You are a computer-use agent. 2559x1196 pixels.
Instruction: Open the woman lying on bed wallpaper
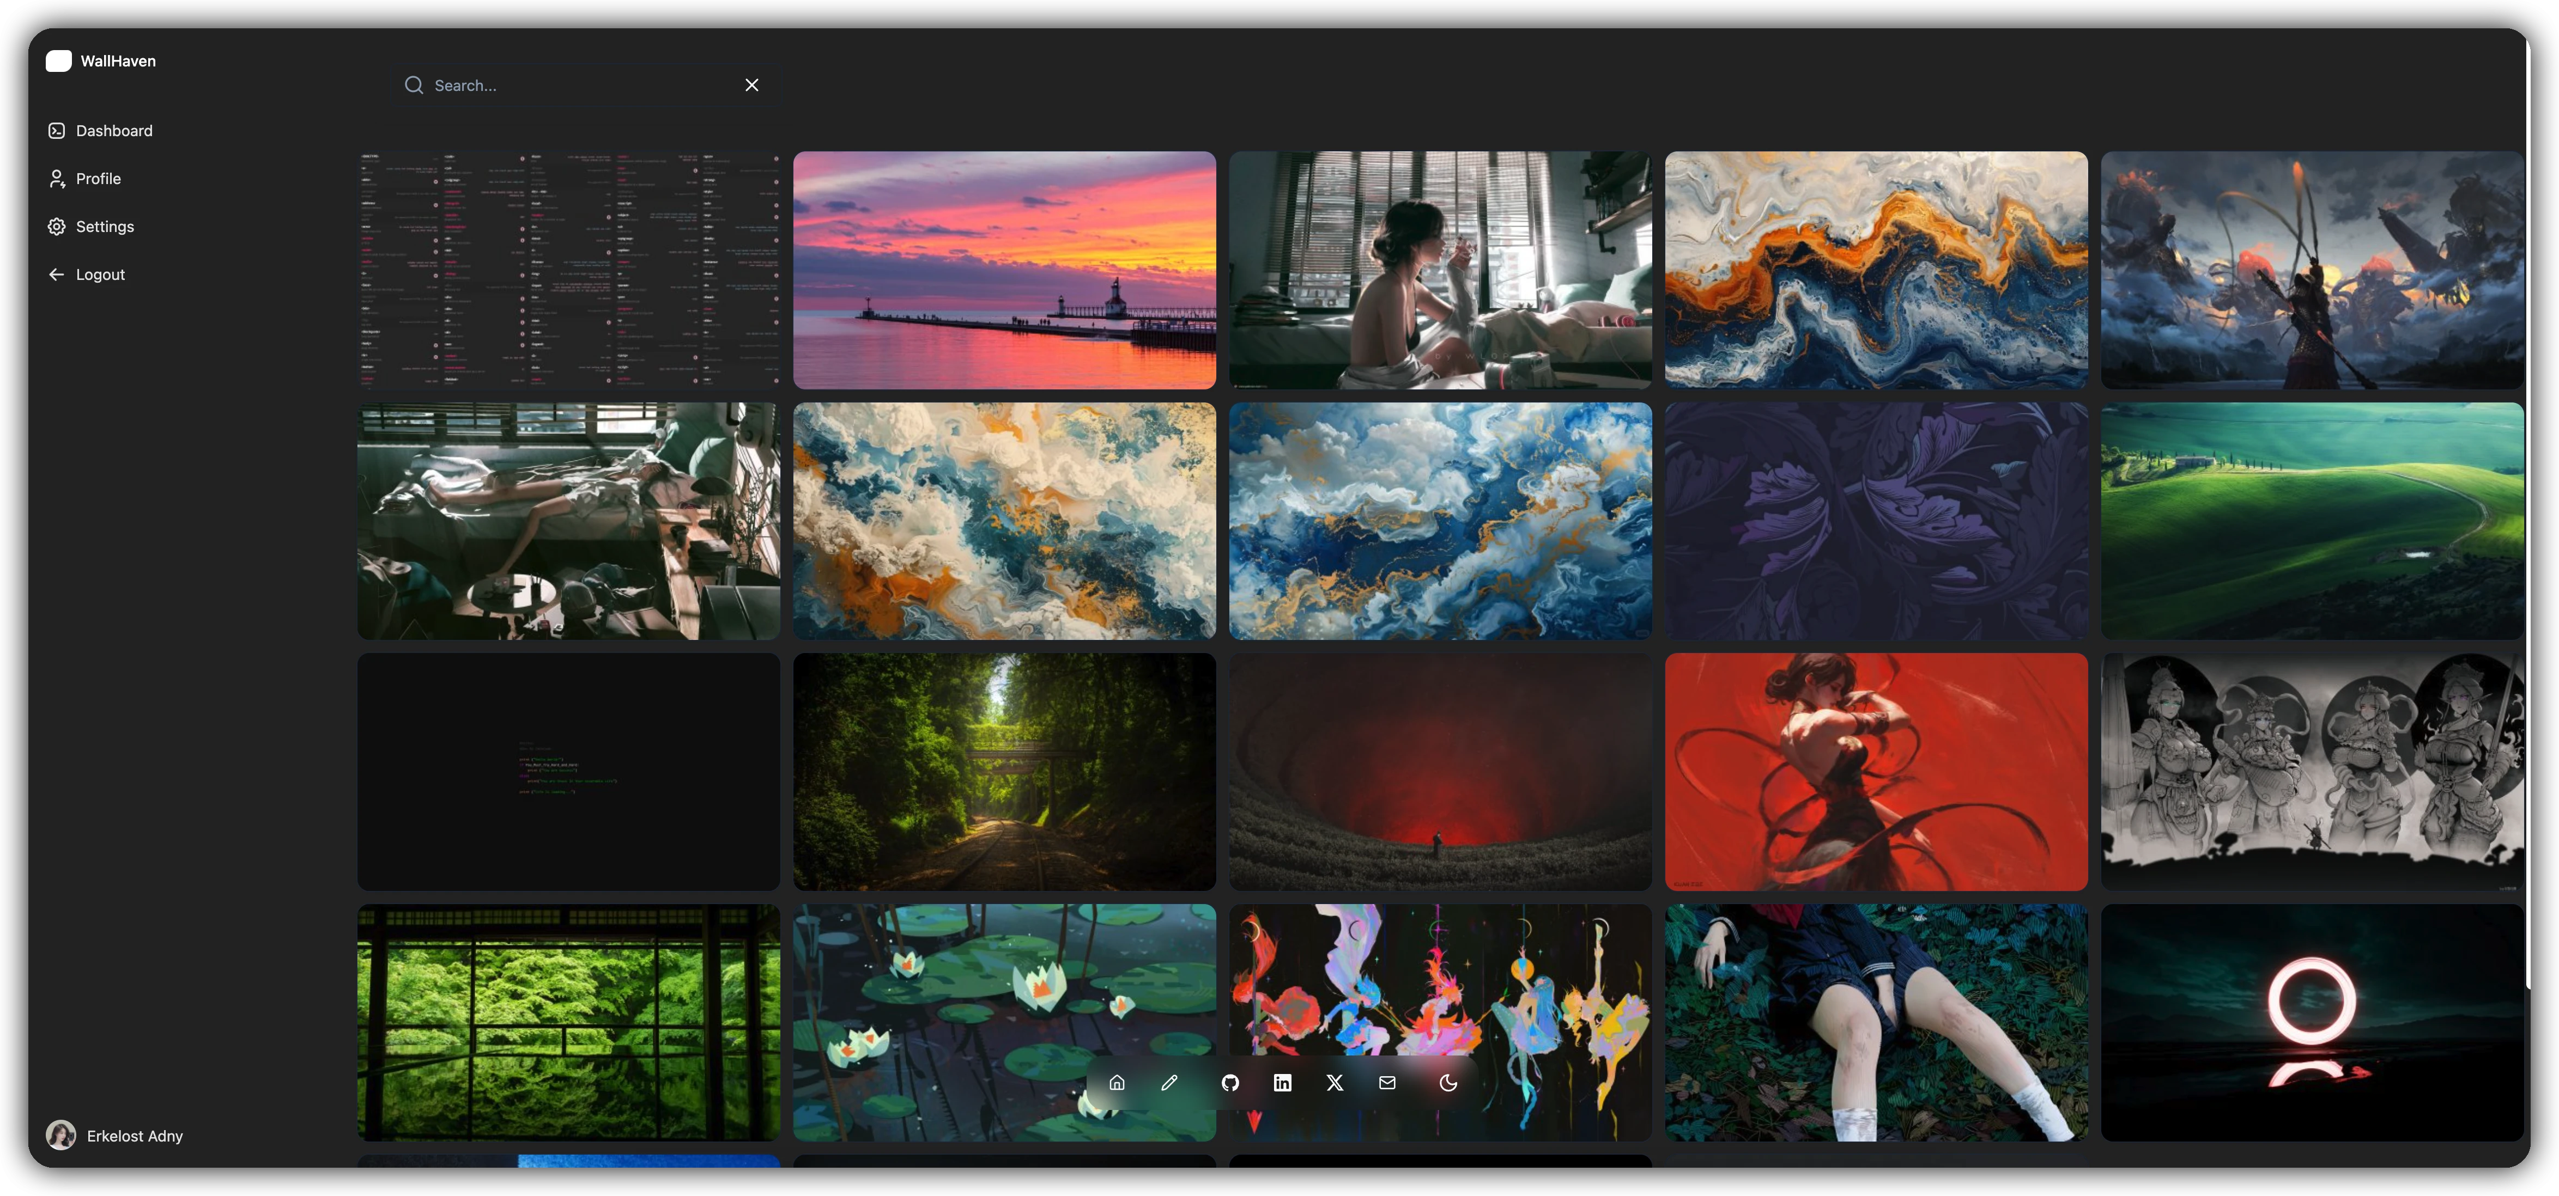pos(568,521)
